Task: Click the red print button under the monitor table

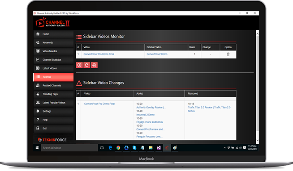Action: [x=94, y=65]
